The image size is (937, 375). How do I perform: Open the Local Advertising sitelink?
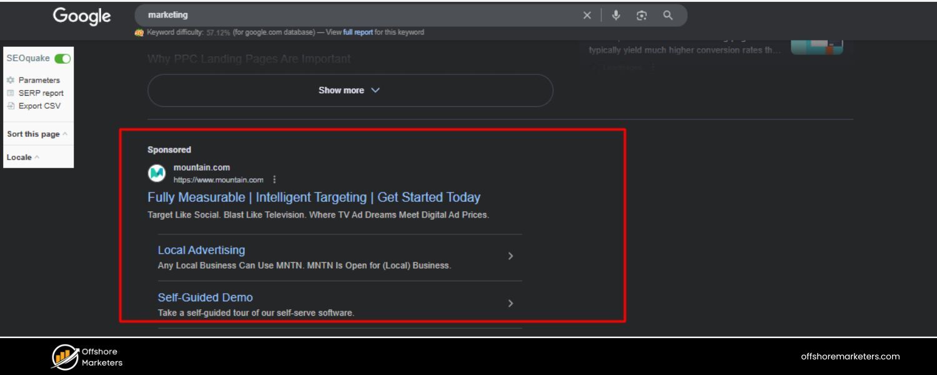201,250
